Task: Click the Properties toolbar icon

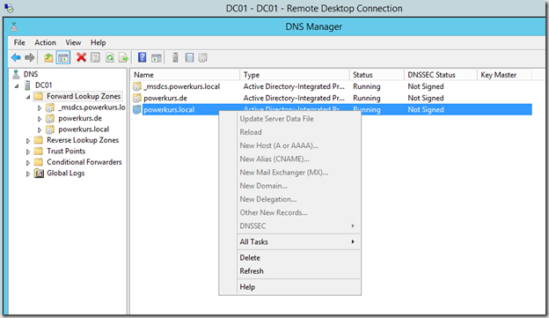Action: [96, 57]
